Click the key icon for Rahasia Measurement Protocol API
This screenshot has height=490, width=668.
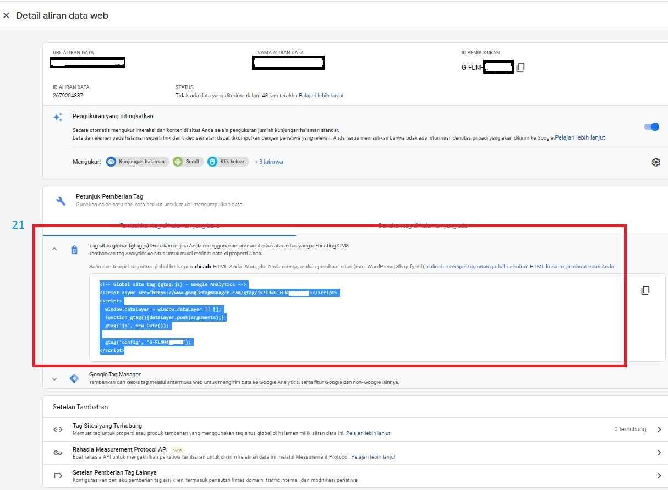tap(58, 453)
